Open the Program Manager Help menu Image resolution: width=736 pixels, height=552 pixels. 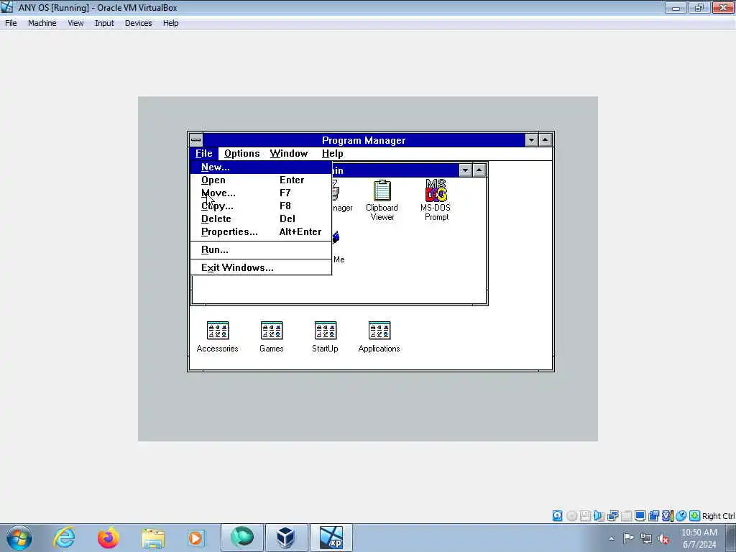(x=332, y=154)
